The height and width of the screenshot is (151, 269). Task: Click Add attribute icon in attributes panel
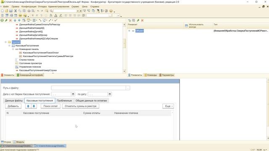129,21
